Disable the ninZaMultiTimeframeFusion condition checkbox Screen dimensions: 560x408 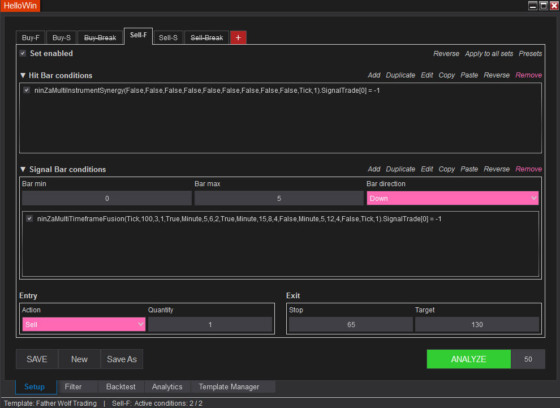(29, 218)
